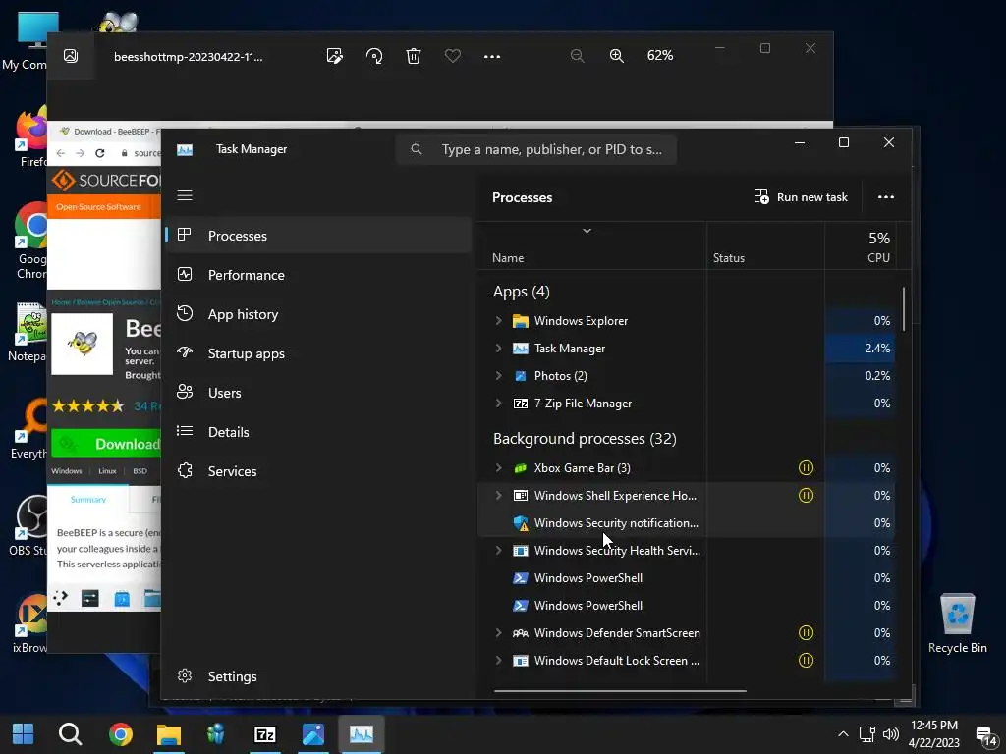
Task: Go to Startup apps page
Action: click(x=319, y=353)
